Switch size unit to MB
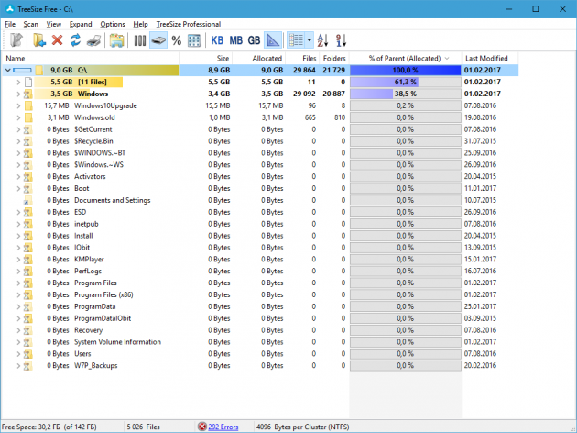577x433 pixels. (x=236, y=40)
